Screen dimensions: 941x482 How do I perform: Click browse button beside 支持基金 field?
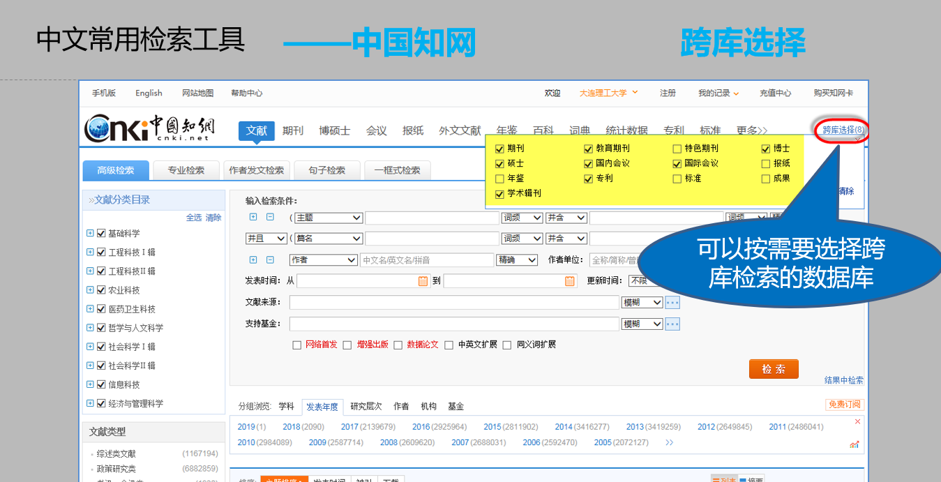672,324
